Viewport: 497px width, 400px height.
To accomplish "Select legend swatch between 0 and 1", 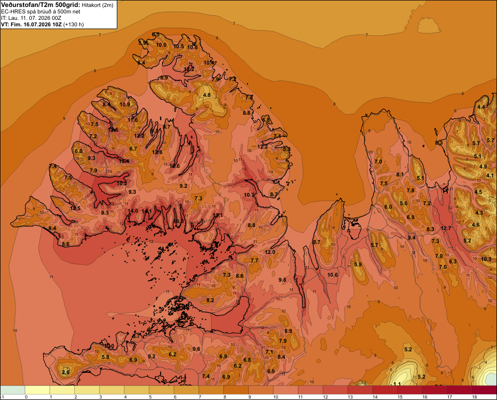I will (37, 390).
